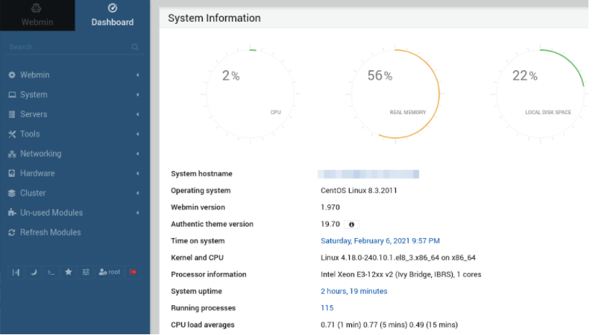Screen dimensions: 613x335
Task: Click the Webmin version 1.970 value
Action: point(330,207)
